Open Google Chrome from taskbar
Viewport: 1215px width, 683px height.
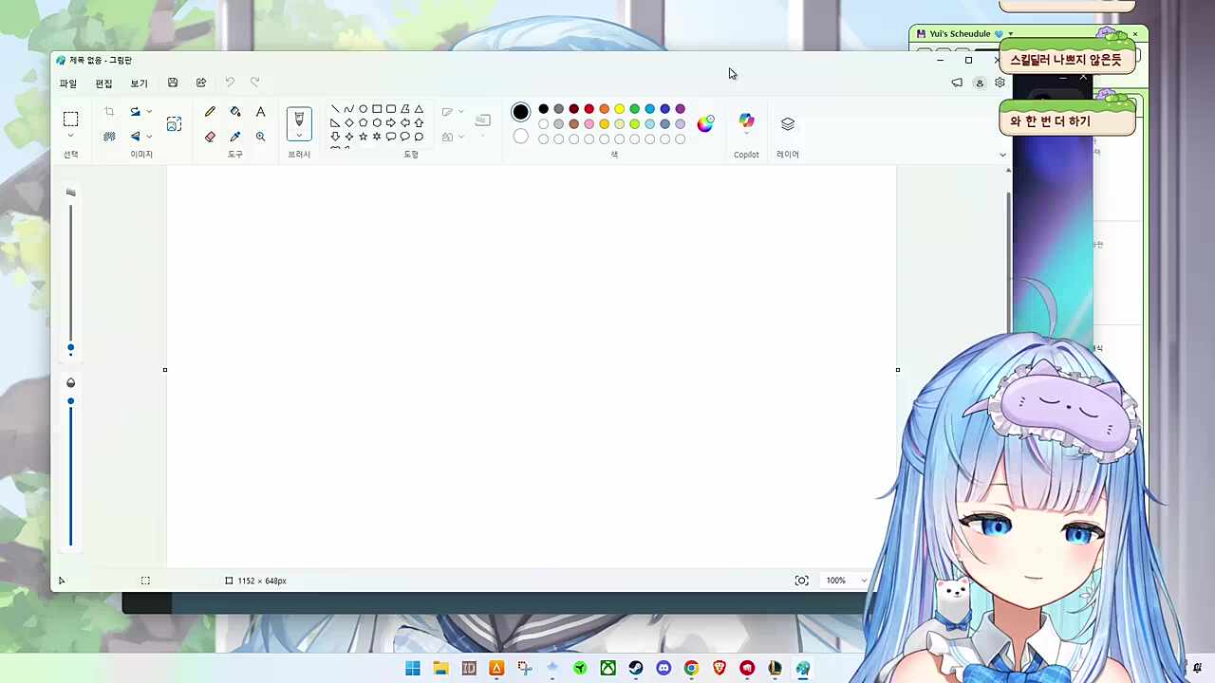pyautogui.click(x=691, y=669)
